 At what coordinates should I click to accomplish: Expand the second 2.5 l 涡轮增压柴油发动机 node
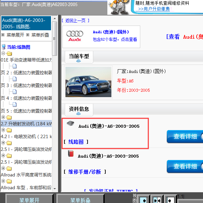pos(3,155)
